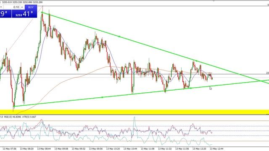Click the 13 May 08:44 time label
This screenshot has width=269, height=151.
tap(44, 149)
